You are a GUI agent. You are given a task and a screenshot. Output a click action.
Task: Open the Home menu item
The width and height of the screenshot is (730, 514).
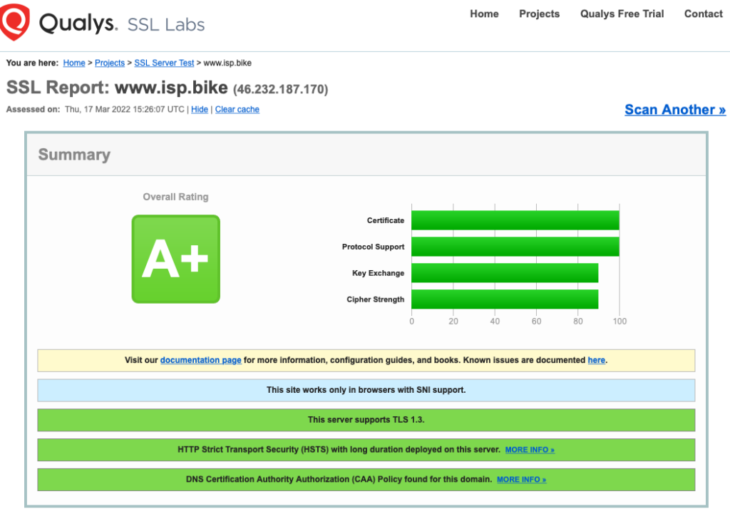point(484,14)
